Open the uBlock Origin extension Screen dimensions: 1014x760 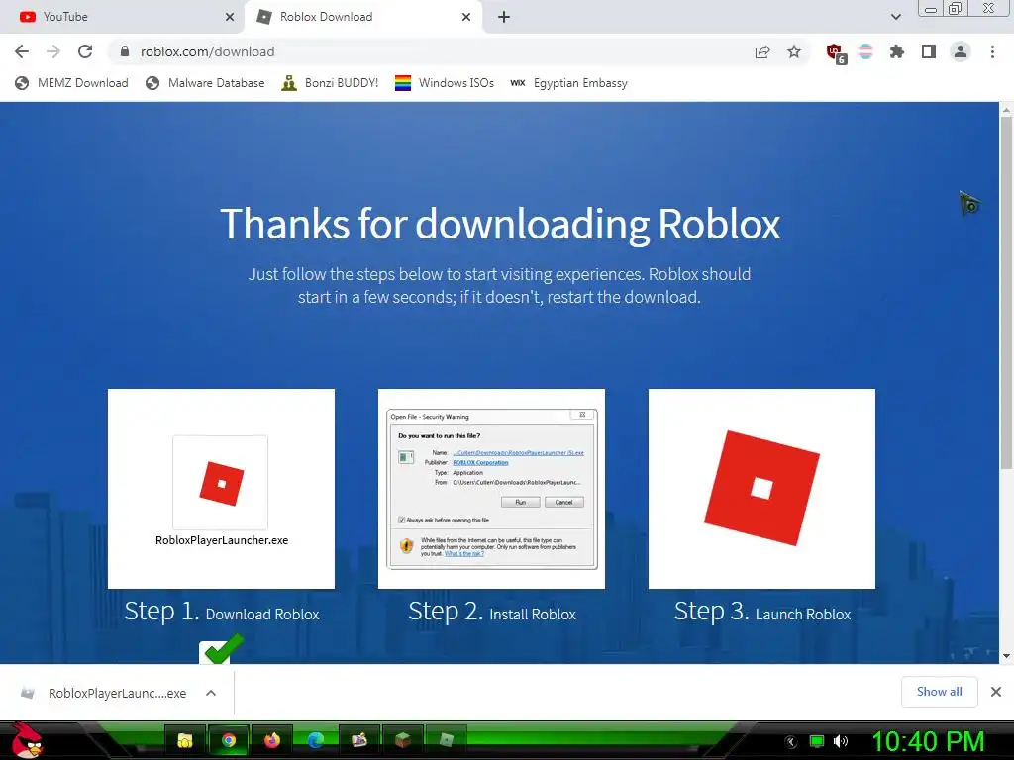click(836, 53)
